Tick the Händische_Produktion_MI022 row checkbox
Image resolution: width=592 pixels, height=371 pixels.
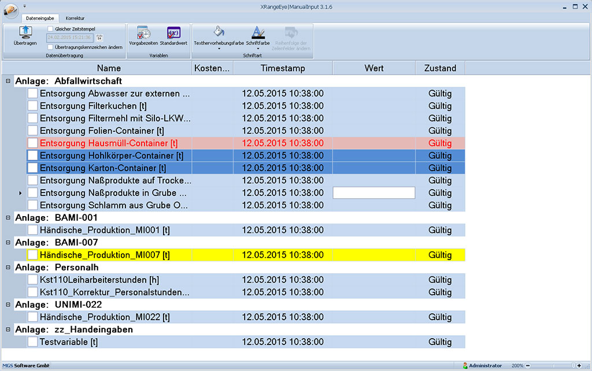click(x=33, y=317)
